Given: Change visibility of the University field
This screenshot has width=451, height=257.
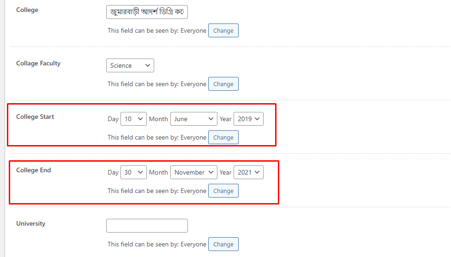Looking at the screenshot, I should pyautogui.click(x=223, y=245).
